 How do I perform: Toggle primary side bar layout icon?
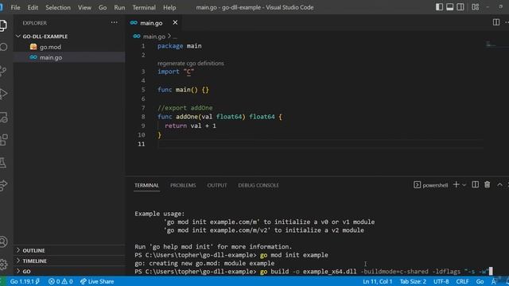click(x=439, y=7)
